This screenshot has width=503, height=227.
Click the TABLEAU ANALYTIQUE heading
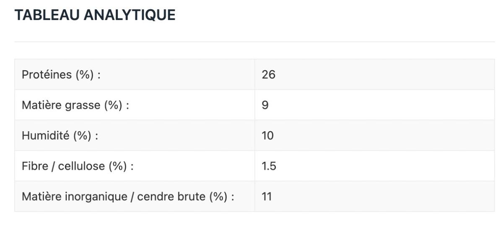point(95,15)
